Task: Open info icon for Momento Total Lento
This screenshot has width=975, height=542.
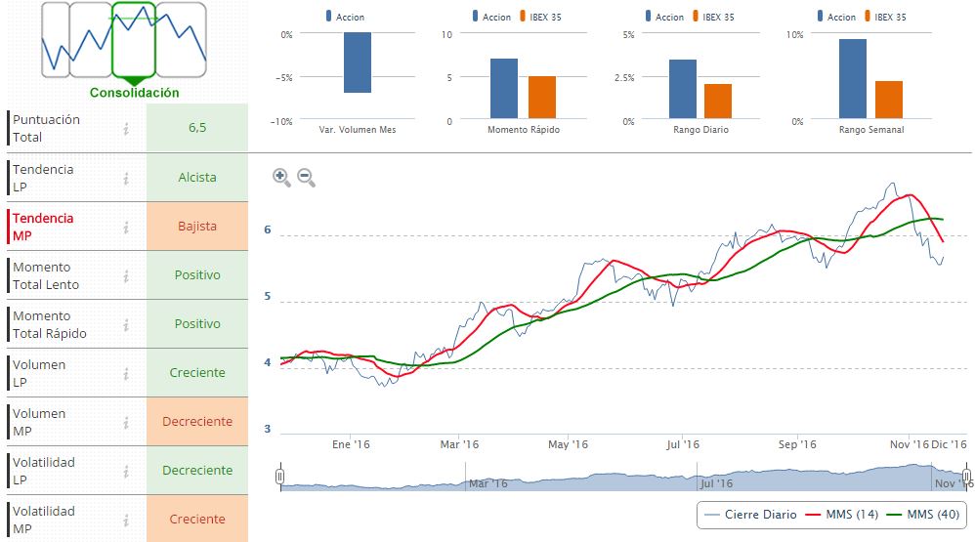Action: click(126, 276)
